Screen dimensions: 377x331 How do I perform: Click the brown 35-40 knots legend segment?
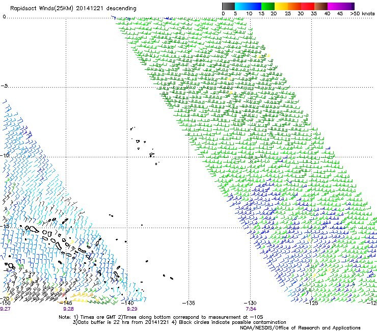pyautogui.click(x=321, y=6)
